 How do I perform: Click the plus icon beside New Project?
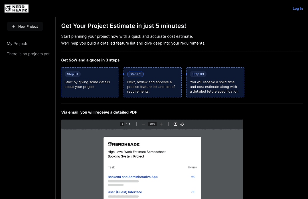tap(14, 26)
